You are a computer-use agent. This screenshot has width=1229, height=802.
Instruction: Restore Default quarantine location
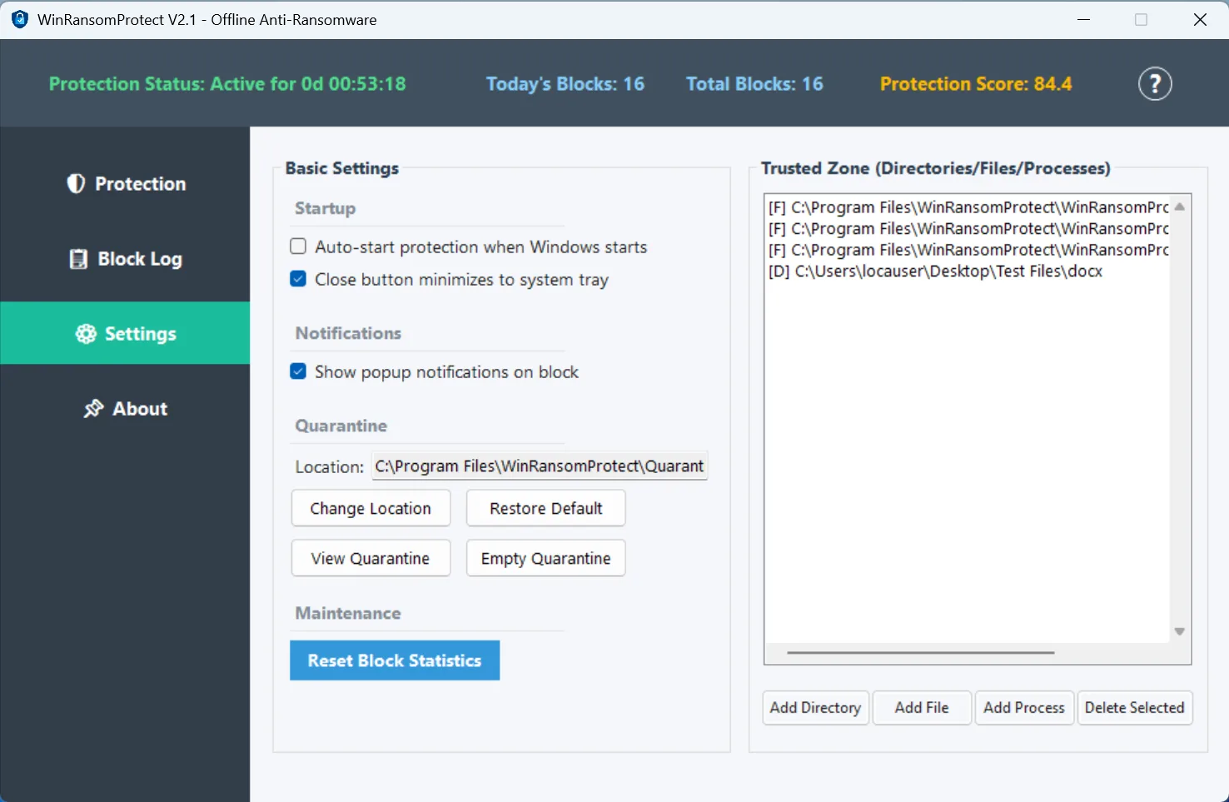(545, 508)
